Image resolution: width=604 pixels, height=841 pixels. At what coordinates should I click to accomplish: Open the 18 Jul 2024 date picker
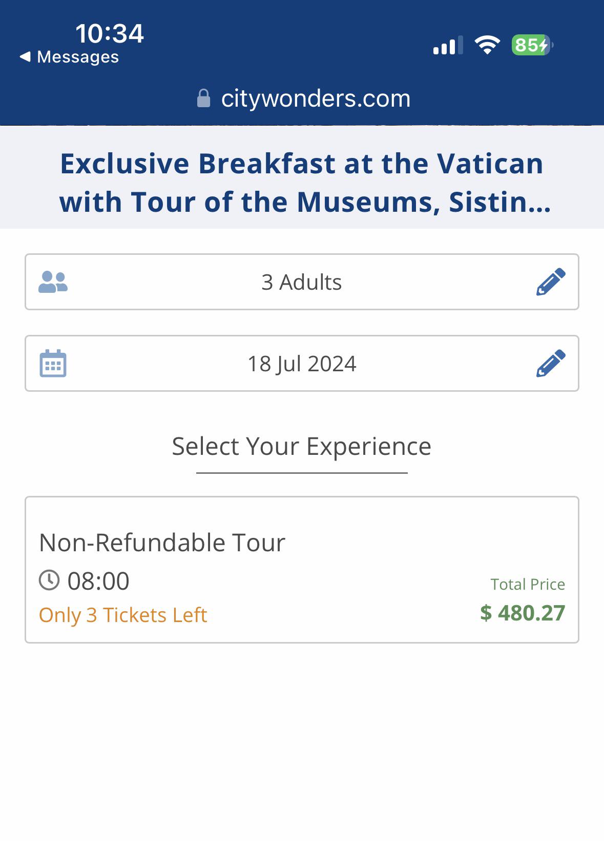pos(302,364)
